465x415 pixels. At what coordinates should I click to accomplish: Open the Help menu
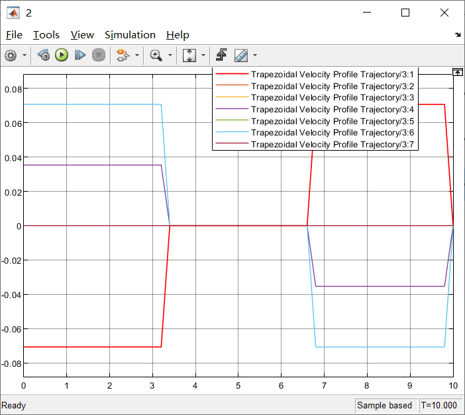tap(178, 35)
